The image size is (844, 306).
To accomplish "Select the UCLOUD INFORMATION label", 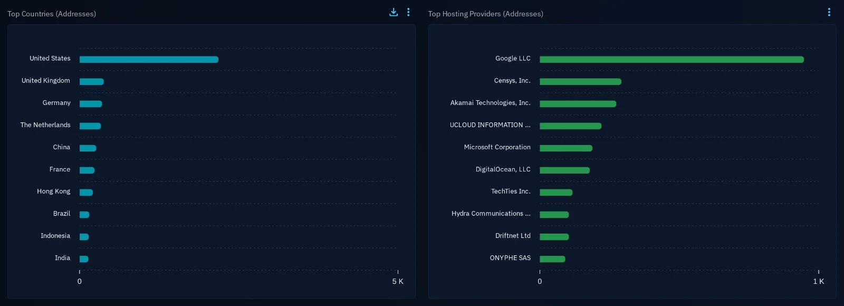I will [x=490, y=125].
